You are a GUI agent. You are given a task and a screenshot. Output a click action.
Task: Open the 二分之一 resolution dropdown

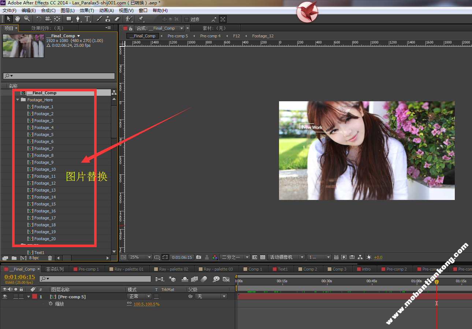coord(235,257)
